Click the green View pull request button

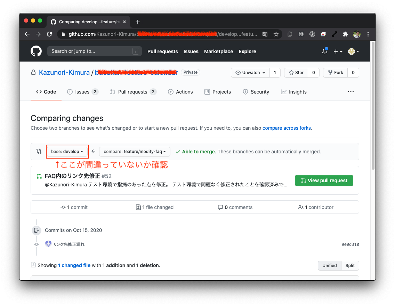coord(324,180)
